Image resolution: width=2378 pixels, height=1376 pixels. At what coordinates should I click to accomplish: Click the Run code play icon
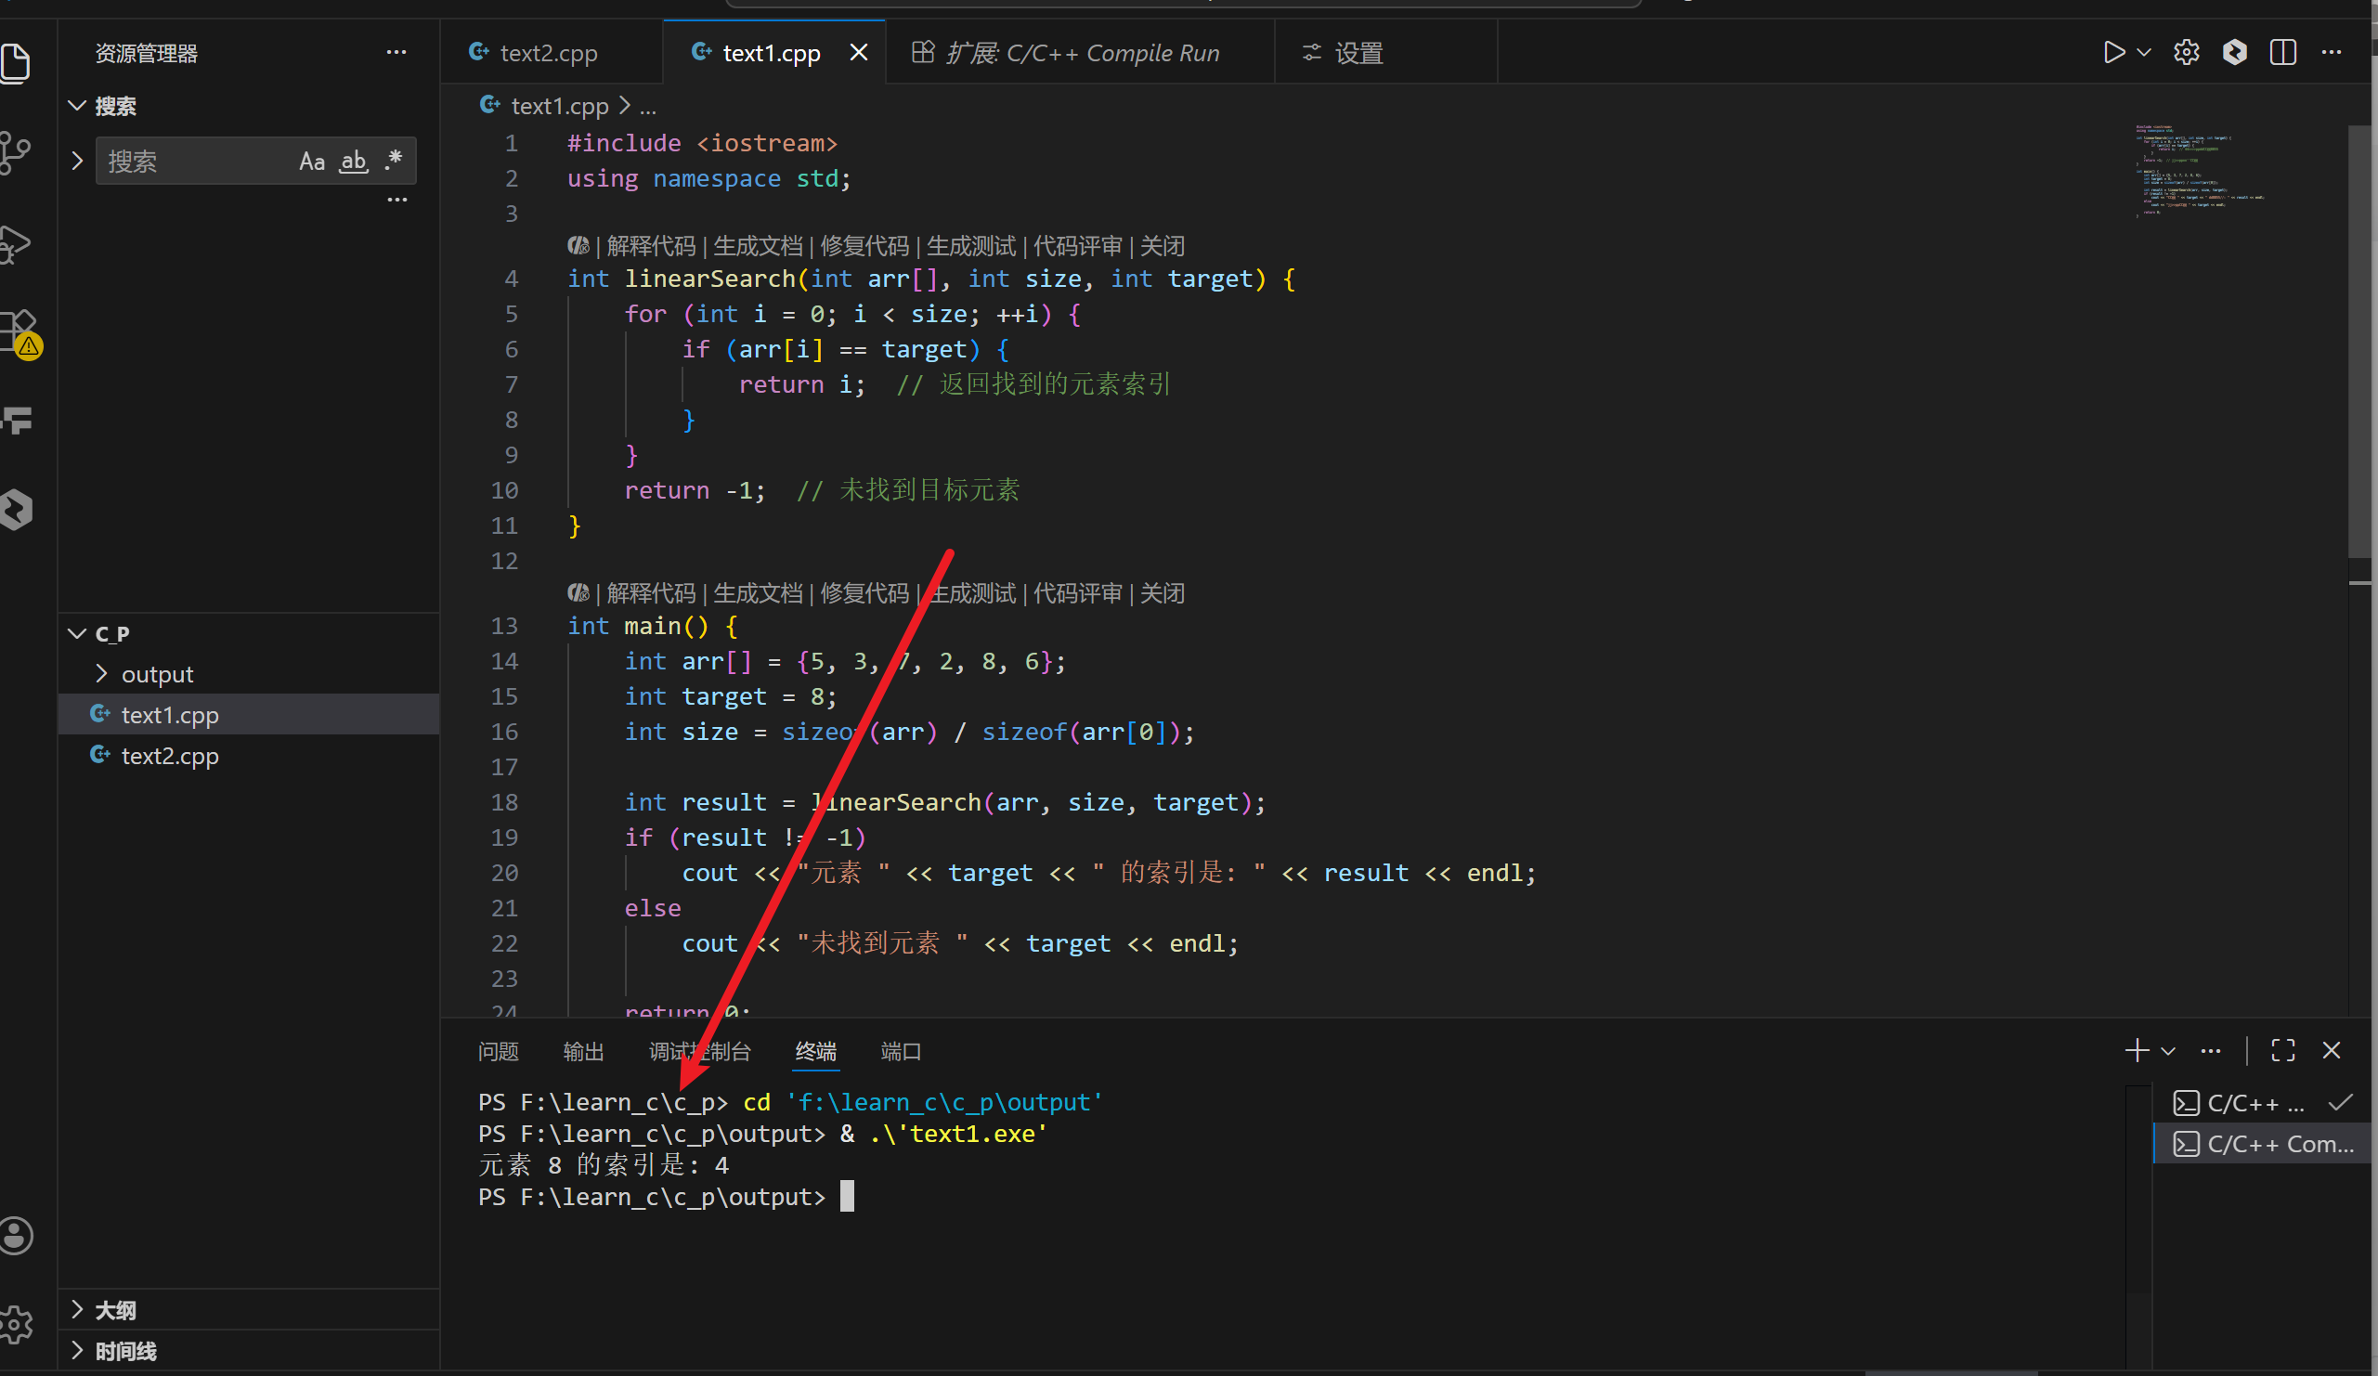coord(2113,53)
